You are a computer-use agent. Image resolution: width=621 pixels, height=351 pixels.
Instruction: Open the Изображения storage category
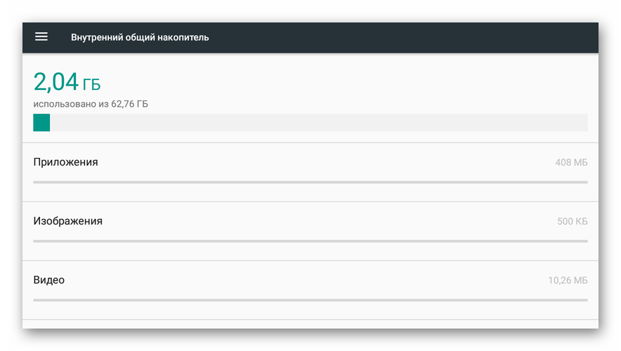[68, 221]
